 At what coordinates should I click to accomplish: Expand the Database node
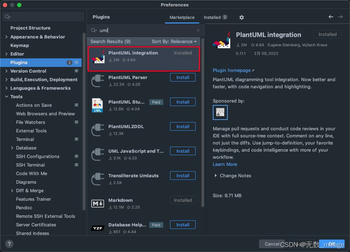coord(12,148)
